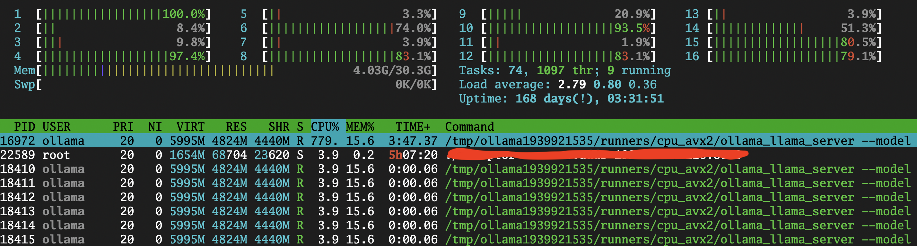Click the Uptime 168 days display
917x246 pixels.
pyautogui.click(x=561, y=98)
